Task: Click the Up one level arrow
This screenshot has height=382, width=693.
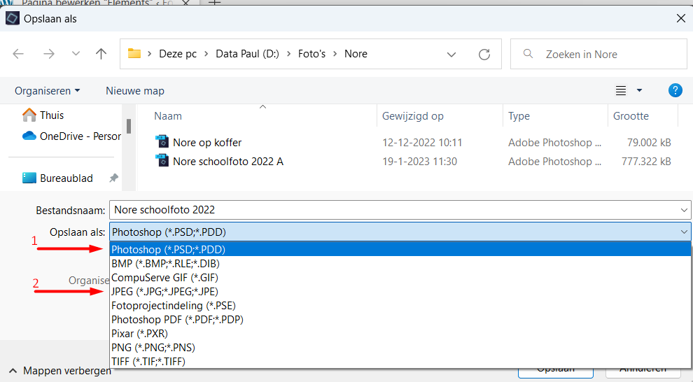Action: [101, 54]
